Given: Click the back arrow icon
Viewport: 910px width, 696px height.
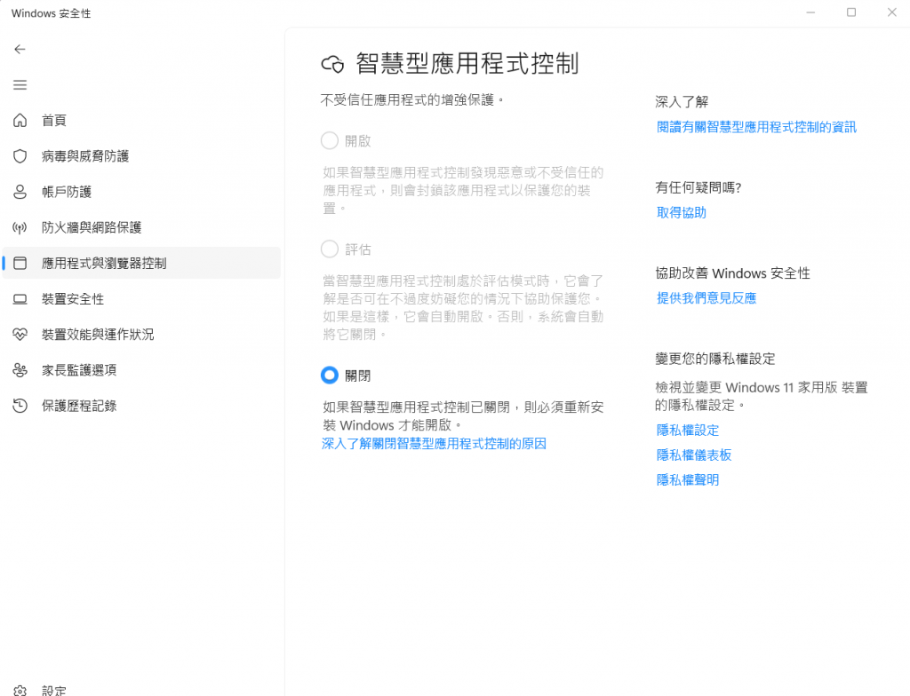Looking at the screenshot, I should coord(20,50).
